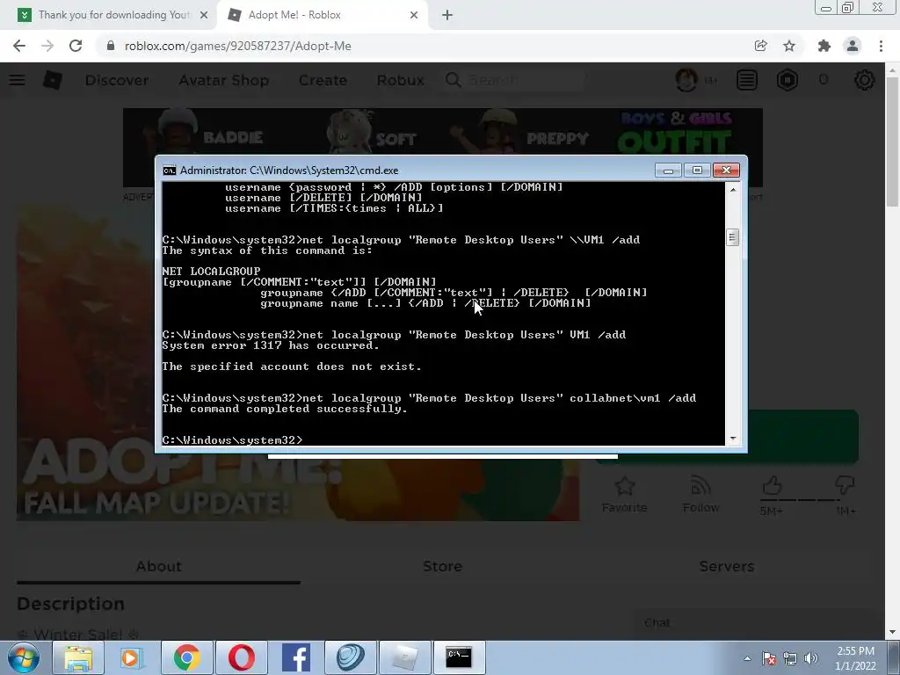This screenshot has height=675, width=900.
Task: Open the Chrome extensions puzzle icon
Action: (824, 46)
